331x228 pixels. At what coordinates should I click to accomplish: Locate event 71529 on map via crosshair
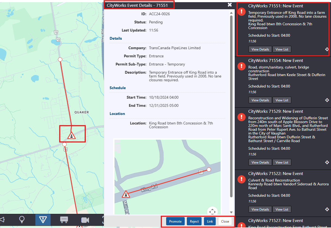click(327, 162)
